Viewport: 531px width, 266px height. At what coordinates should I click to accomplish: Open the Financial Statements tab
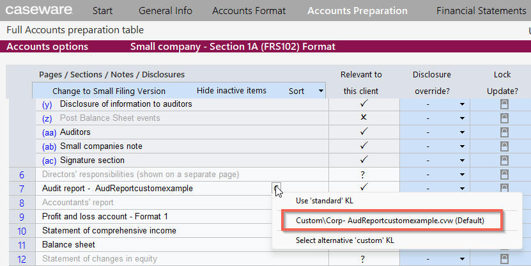pyautogui.click(x=481, y=10)
